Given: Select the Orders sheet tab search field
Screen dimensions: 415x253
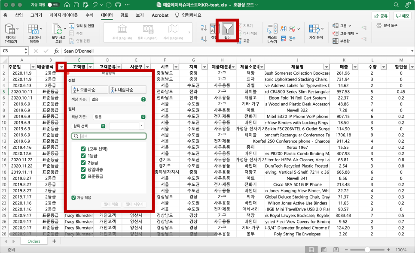Looking at the screenshot, I should [x=34, y=241].
